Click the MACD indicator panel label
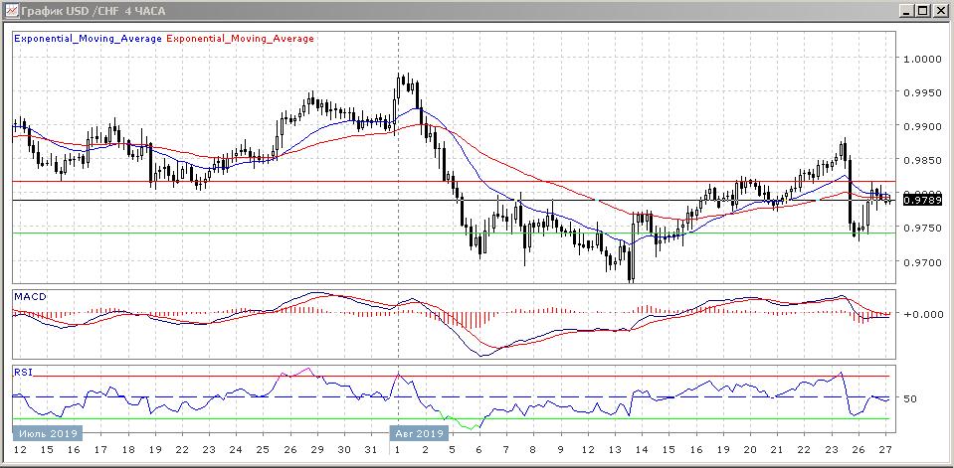Viewport: 954px width, 468px height. click(30, 296)
